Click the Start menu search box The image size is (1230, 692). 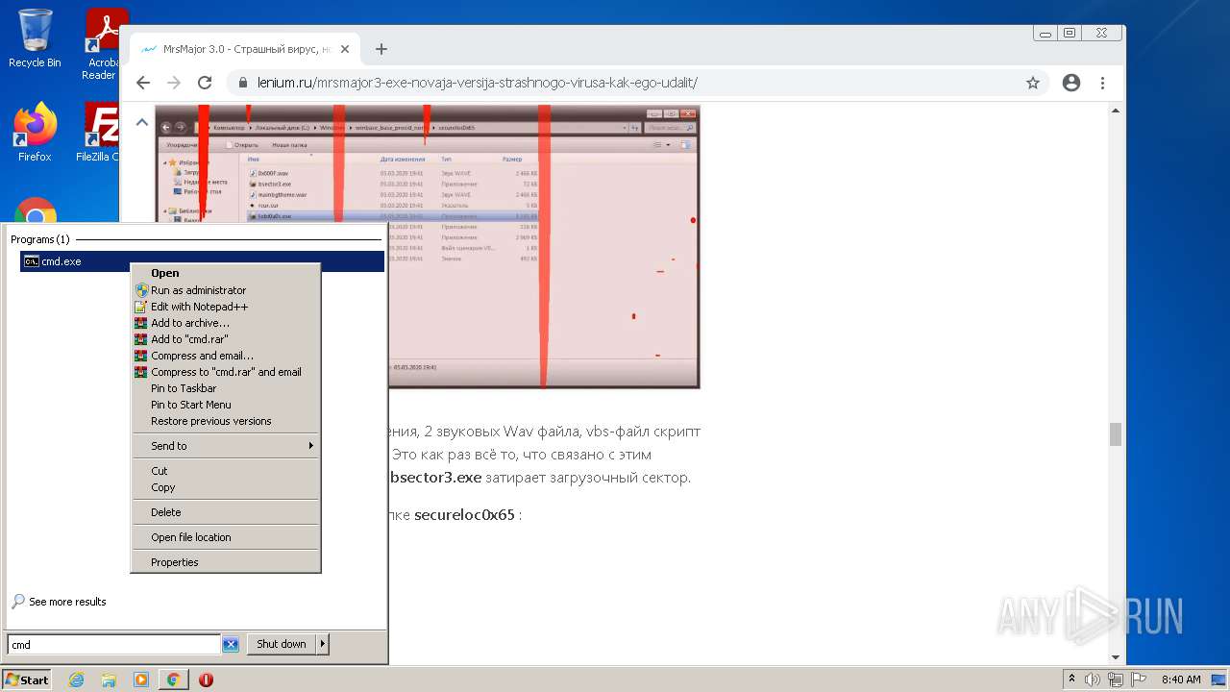[x=113, y=645]
